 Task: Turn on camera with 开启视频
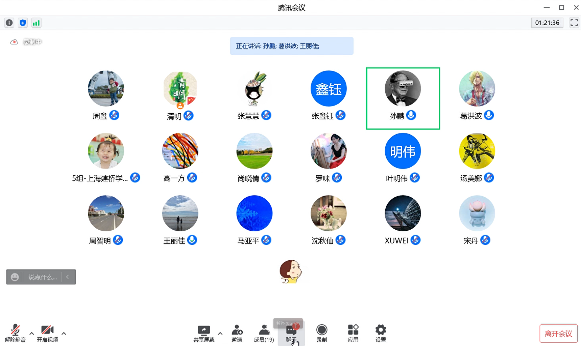pyautogui.click(x=47, y=333)
